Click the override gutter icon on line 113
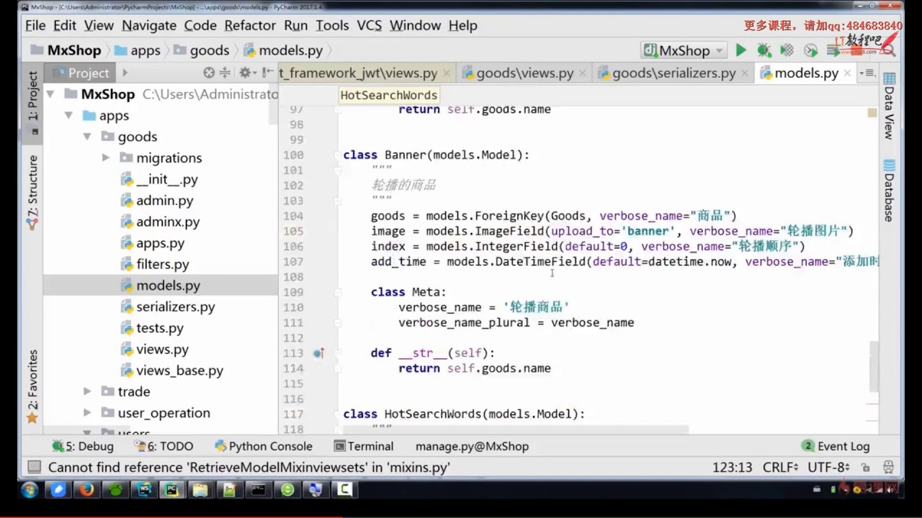 coord(318,353)
